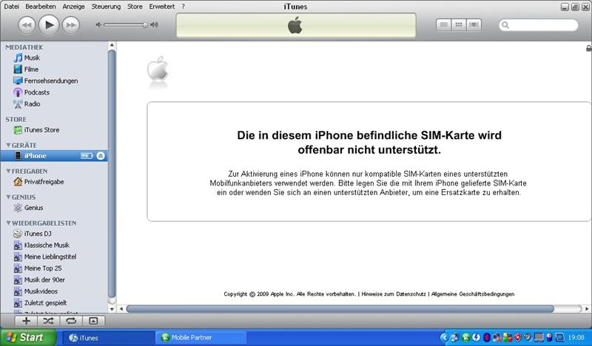Click the Next track fast-forward button
Screen dimensions: 592x346
[x=71, y=25]
